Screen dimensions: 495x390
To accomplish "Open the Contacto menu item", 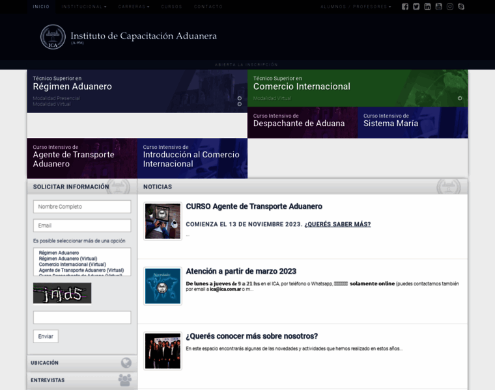I will pyautogui.click(x=208, y=6).
